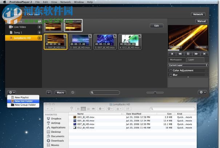Switch to the Workspace tab
Image resolution: width=220 pixels, height=148 pixels.
click(x=177, y=60)
